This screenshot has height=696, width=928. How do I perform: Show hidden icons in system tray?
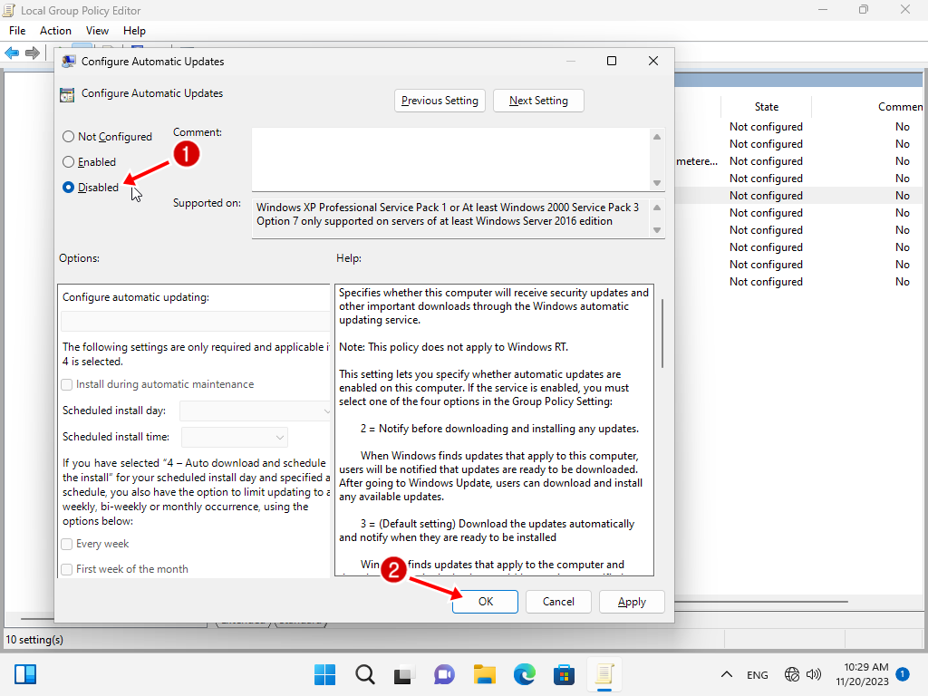pyautogui.click(x=726, y=675)
